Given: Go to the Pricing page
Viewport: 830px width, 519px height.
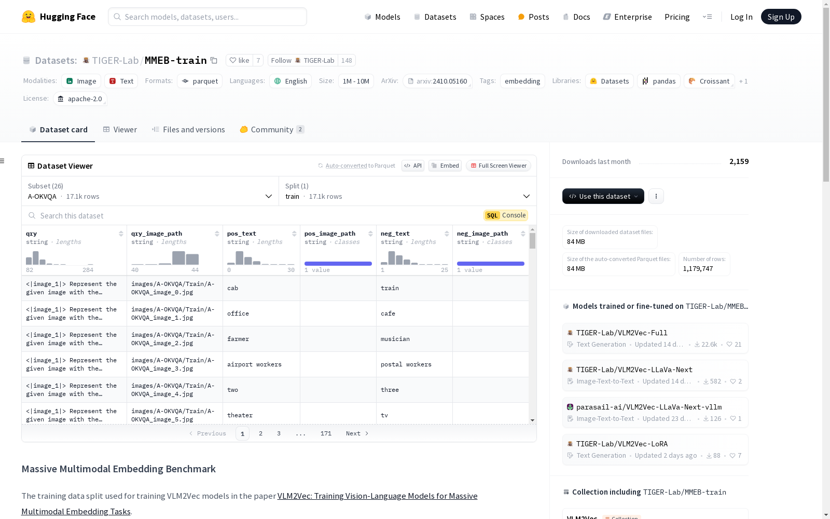Looking at the screenshot, I should (x=677, y=17).
